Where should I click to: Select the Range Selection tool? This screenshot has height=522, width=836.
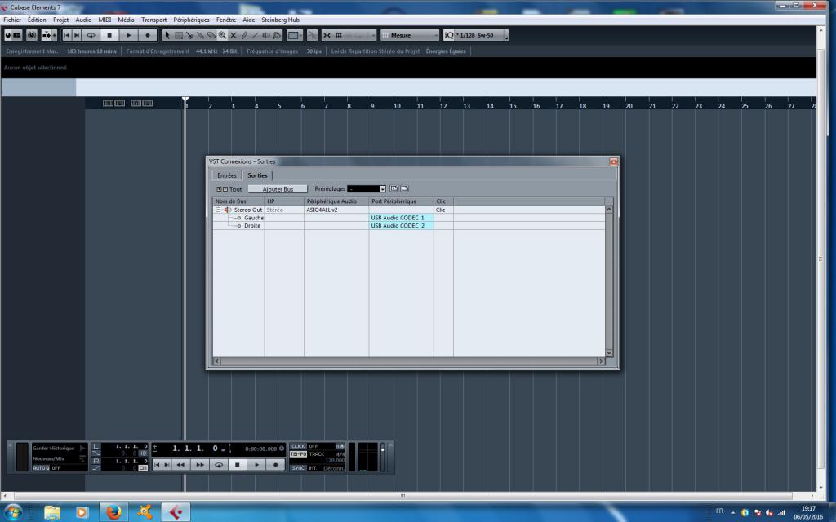point(179,35)
